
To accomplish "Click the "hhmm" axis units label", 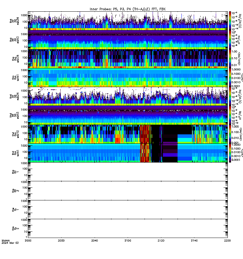I will tap(6, 241).
